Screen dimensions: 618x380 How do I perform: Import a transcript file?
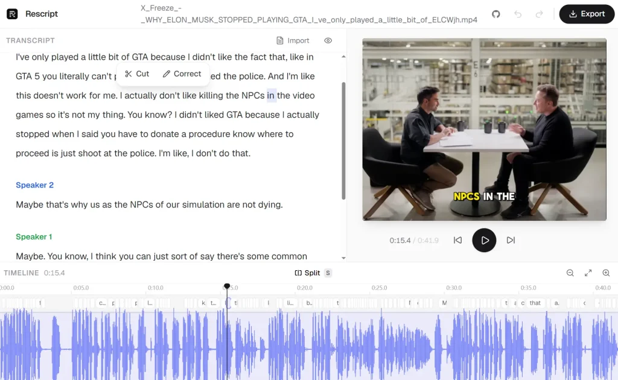pyautogui.click(x=293, y=40)
